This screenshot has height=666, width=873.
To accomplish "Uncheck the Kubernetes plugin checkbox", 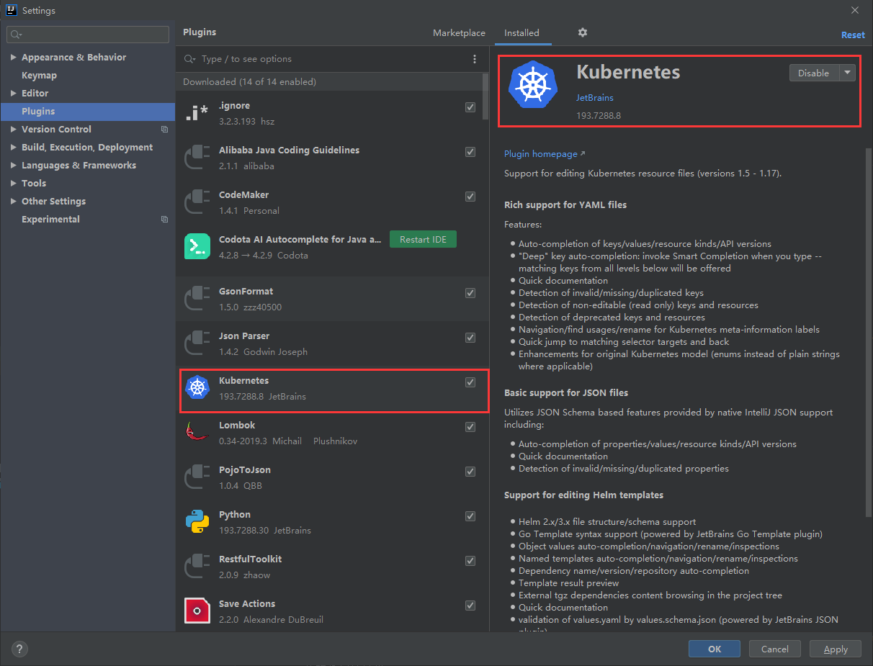I will [470, 382].
